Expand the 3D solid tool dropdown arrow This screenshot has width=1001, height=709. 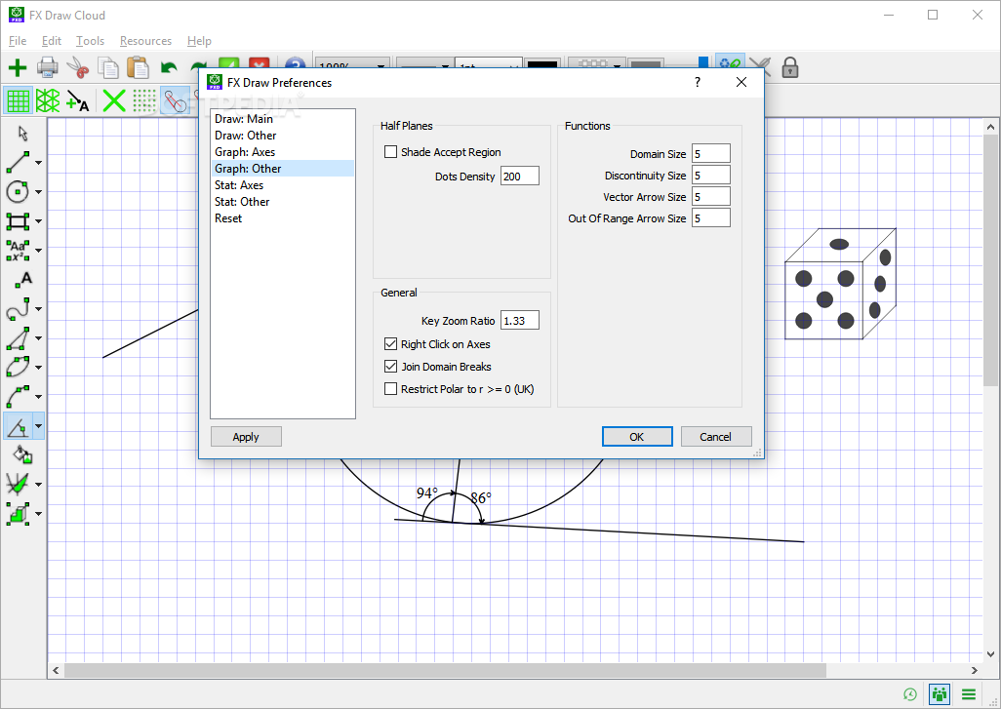click(38, 514)
